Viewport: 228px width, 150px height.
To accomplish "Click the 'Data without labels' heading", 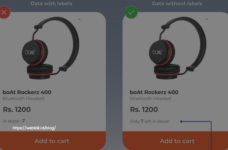I will (x=177, y=3).
